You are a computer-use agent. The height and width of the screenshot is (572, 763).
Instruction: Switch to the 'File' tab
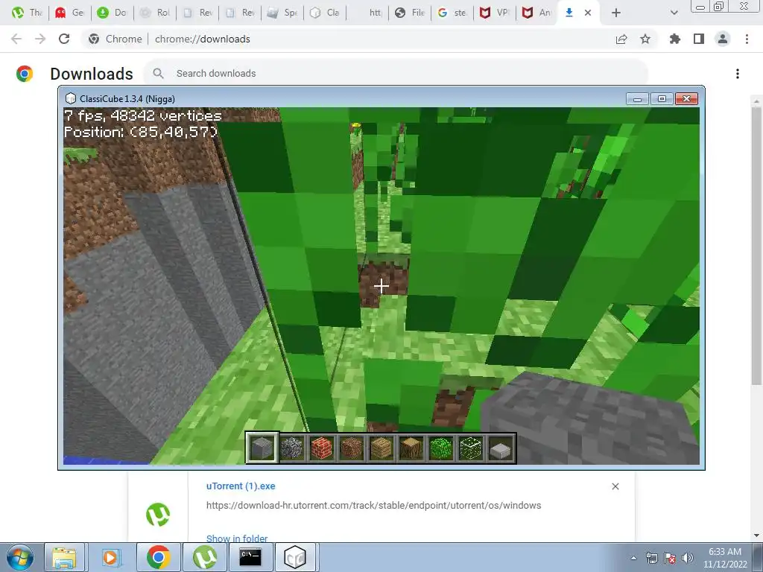coord(410,13)
